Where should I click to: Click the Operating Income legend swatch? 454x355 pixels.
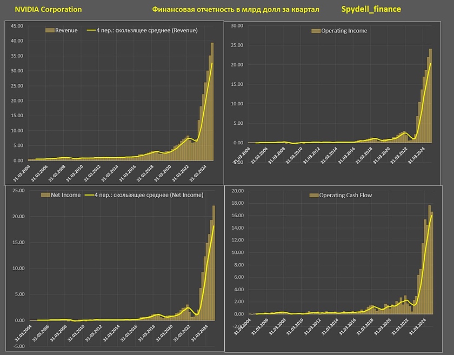[316, 31]
